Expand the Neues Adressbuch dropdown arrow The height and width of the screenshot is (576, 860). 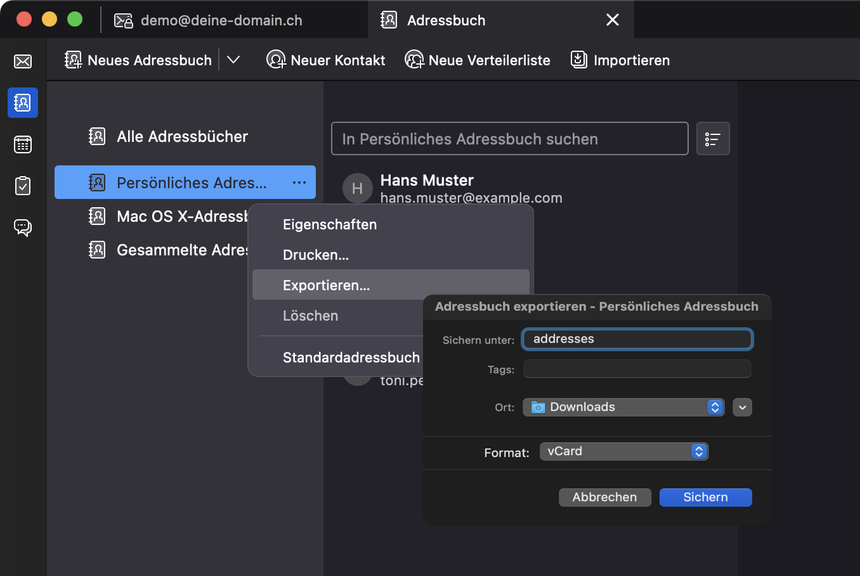(x=233, y=60)
